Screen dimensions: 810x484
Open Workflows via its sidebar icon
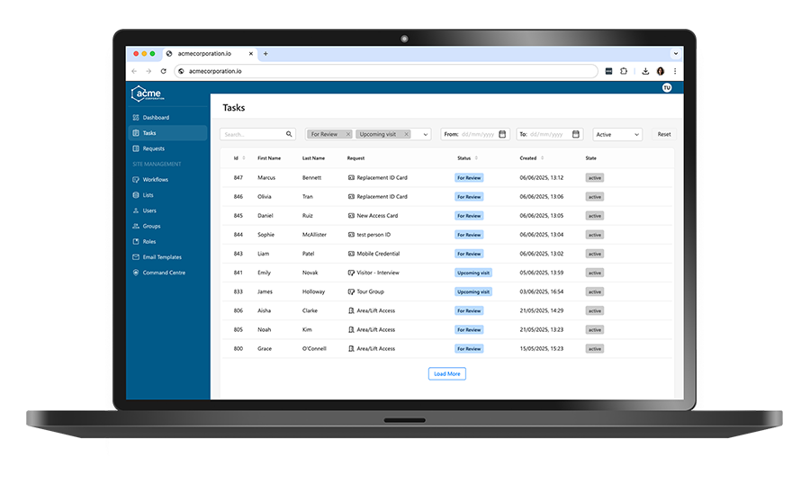coord(136,180)
